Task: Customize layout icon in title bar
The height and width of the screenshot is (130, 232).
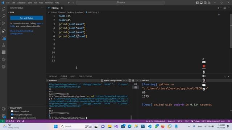Action: click(x=209, y=3)
